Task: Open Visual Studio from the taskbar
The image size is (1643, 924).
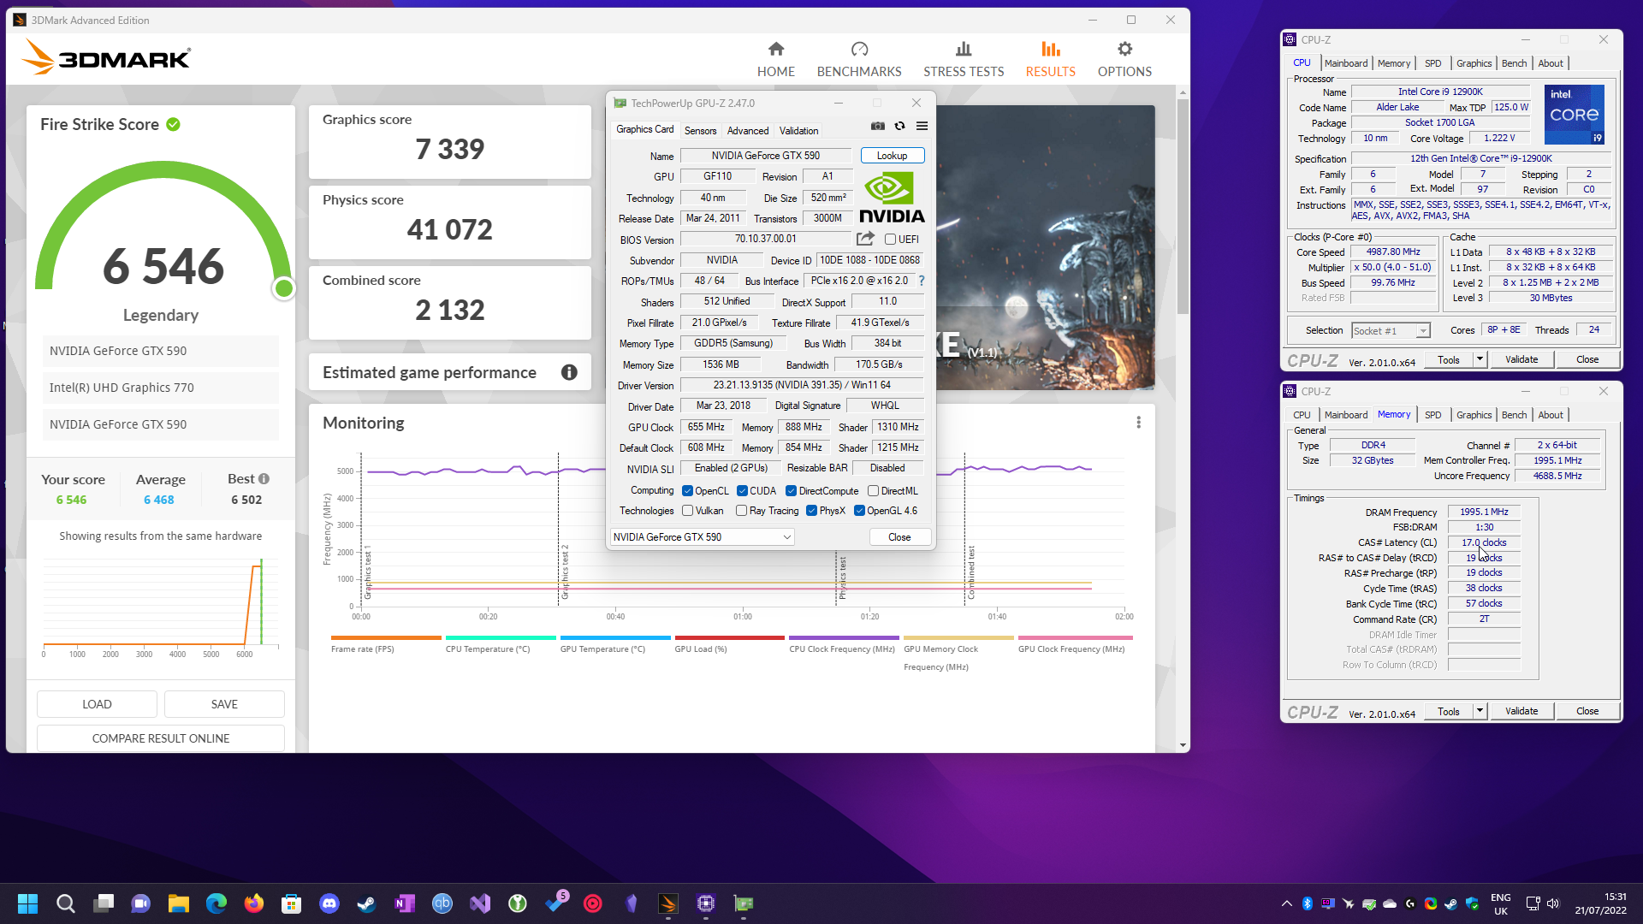Action: pyautogui.click(x=479, y=903)
